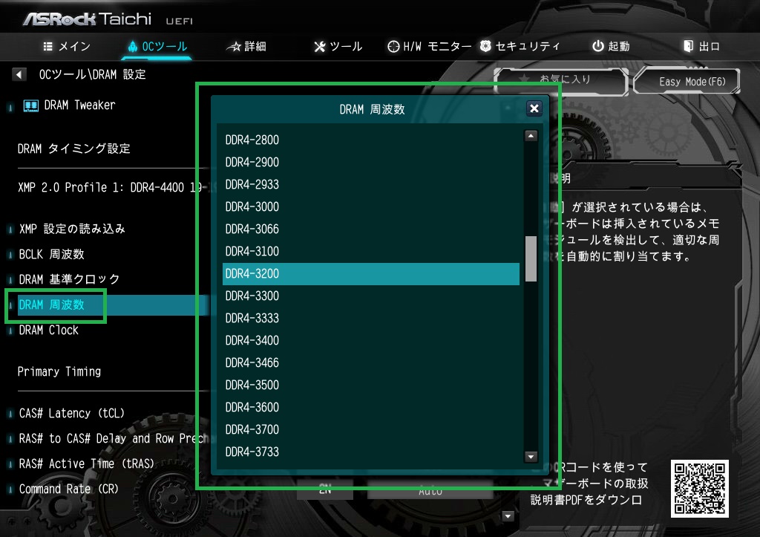Select XMP 設定の読み込み item

click(72, 229)
